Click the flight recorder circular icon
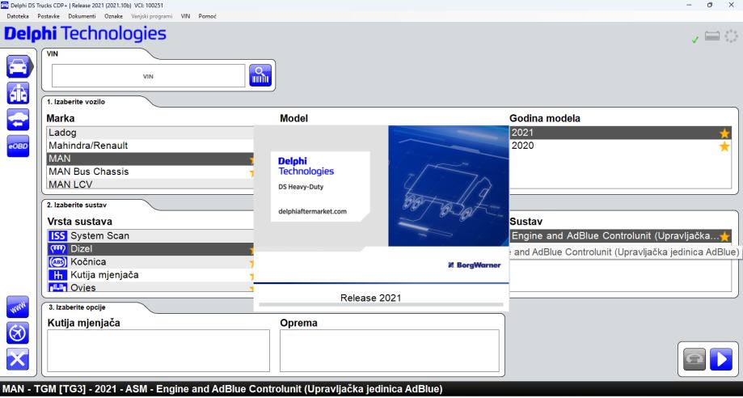The width and height of the screenshot is (743, 398). (x=17, y=333)
